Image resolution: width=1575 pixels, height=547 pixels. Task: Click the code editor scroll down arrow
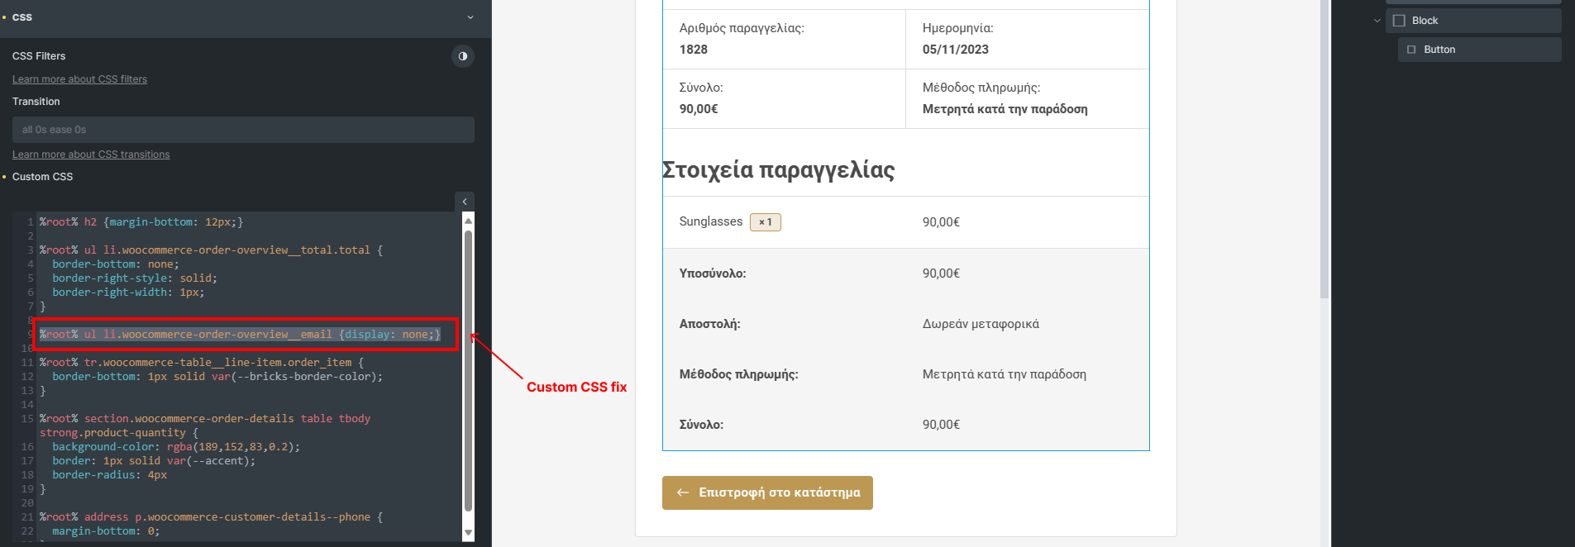469,533
